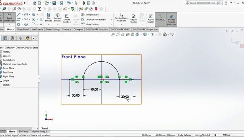Click Convert Entities

tap(58, 18)
